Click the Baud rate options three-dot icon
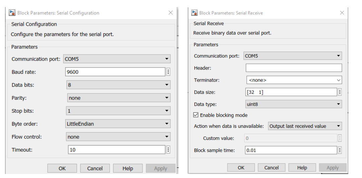The image size is (362, 178). point(168,72)
